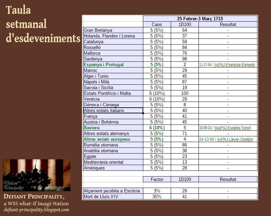The height and width of the screenshot is (216, 271).
Task: Click Mediterrània oriental's roll of 13
Action: 185,162
